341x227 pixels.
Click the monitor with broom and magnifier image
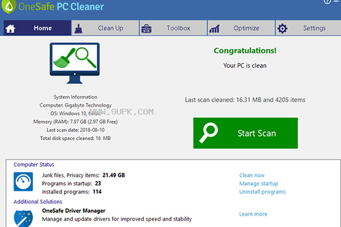(75, 63)
